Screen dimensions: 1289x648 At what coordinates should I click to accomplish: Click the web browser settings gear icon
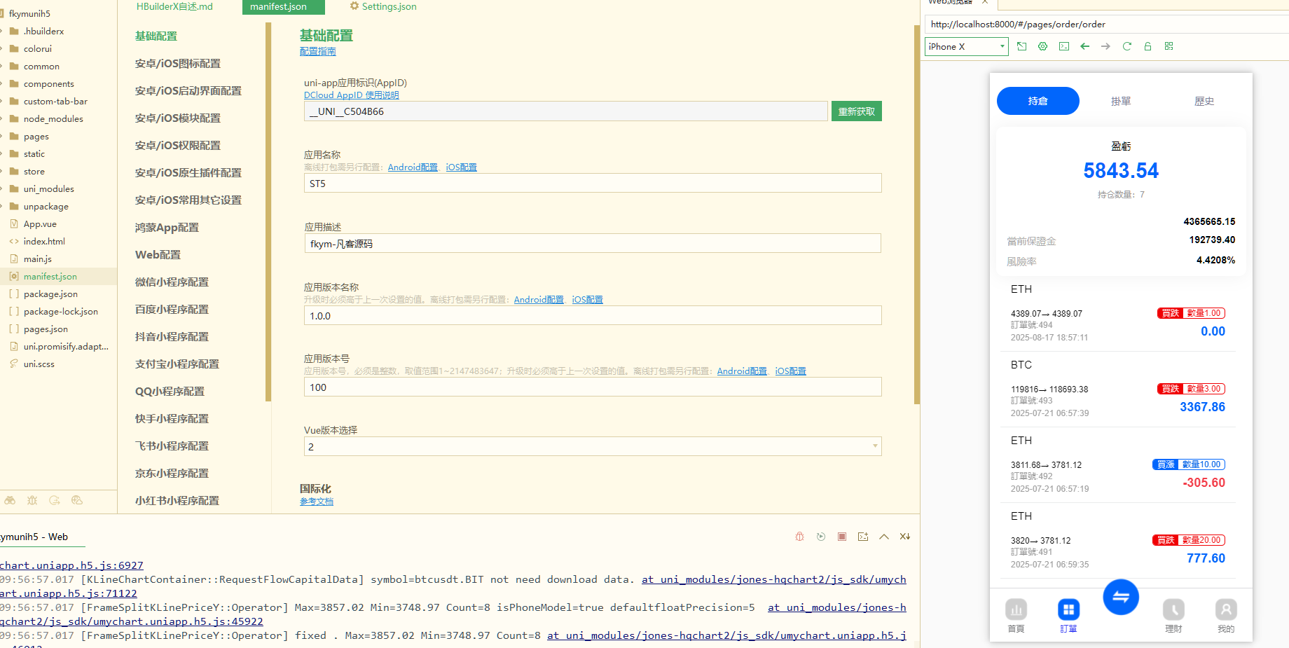tap(1042, 46)
